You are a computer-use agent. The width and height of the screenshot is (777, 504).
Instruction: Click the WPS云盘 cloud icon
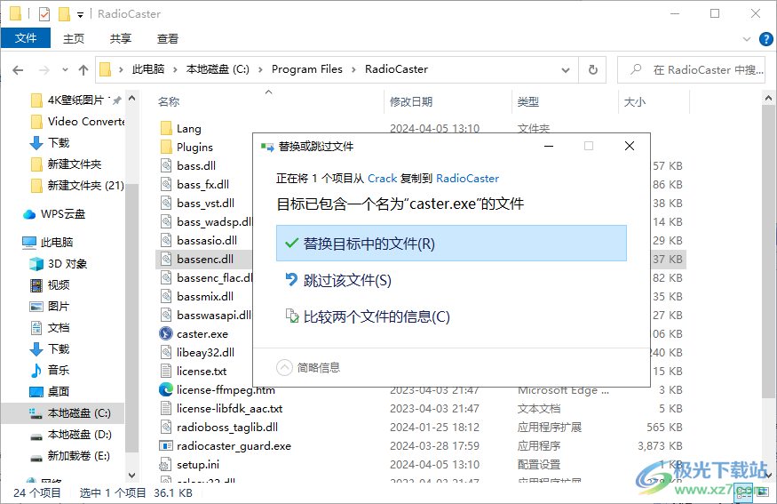pos(29,214)
